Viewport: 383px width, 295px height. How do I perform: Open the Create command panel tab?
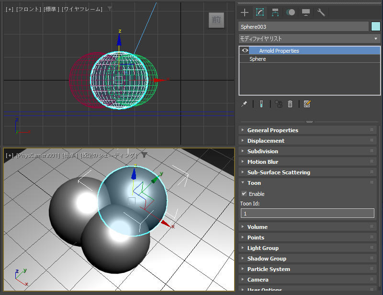tap(245, 12)
